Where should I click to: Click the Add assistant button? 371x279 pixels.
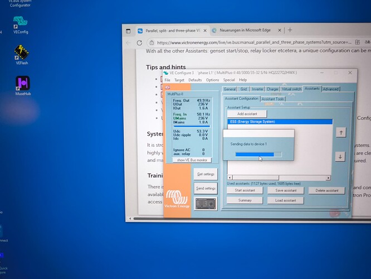(x=247, y=114)
